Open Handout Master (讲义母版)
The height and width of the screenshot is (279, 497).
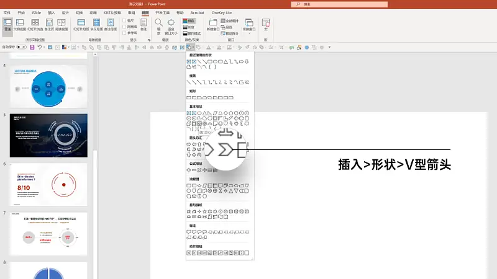[97, 25]
